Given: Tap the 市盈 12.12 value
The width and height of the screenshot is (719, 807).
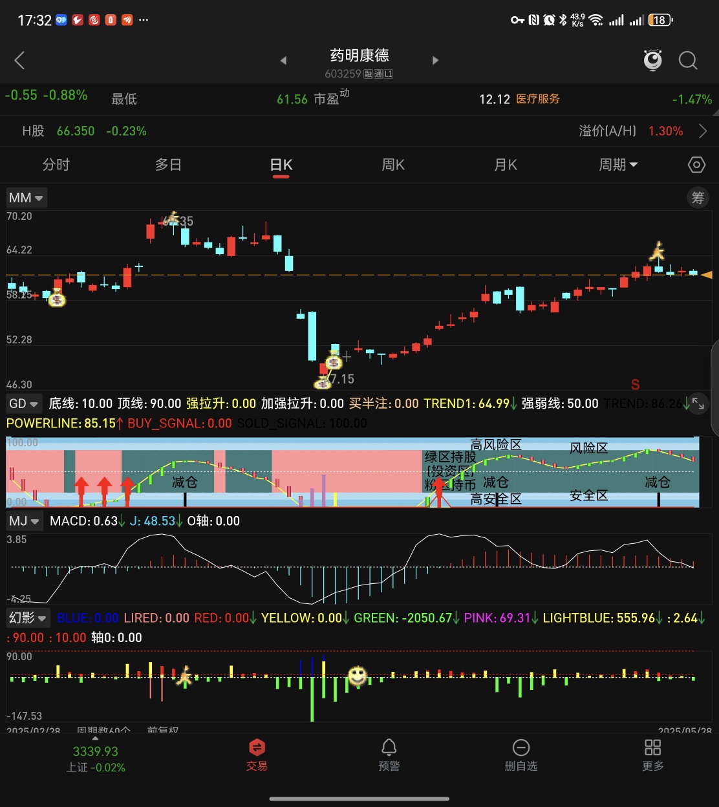Looking at the screenshot, I should (495, 100).
